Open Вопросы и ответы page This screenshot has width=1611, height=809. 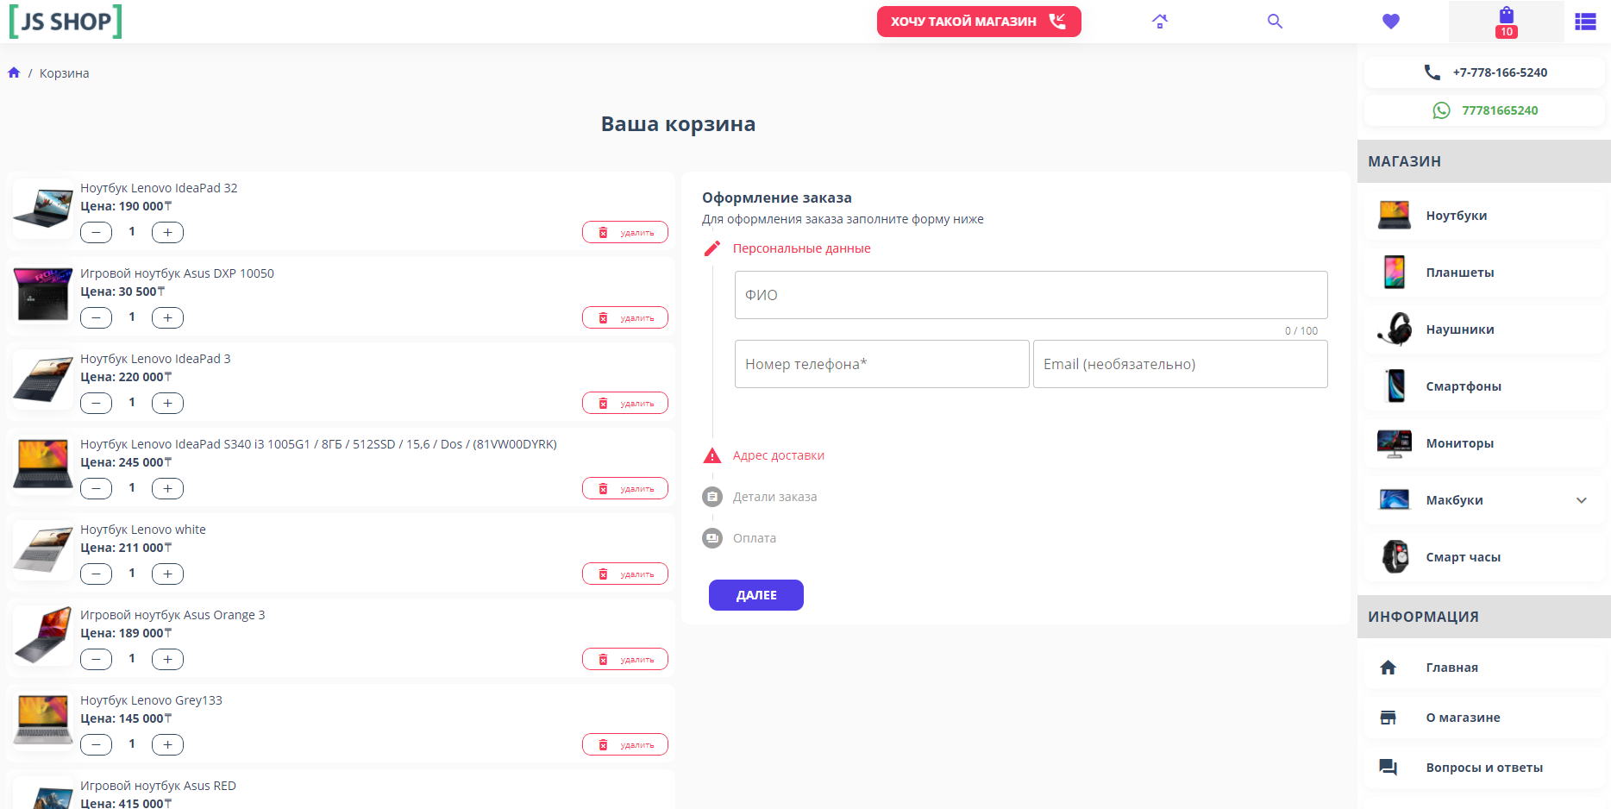point(1484,768)
